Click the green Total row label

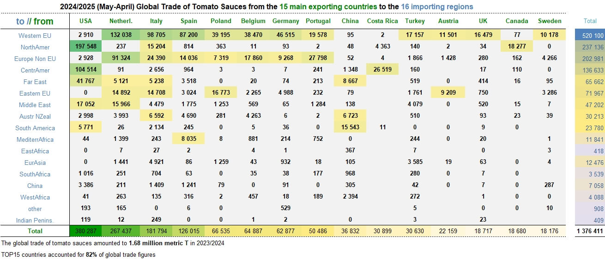(35, 231)
